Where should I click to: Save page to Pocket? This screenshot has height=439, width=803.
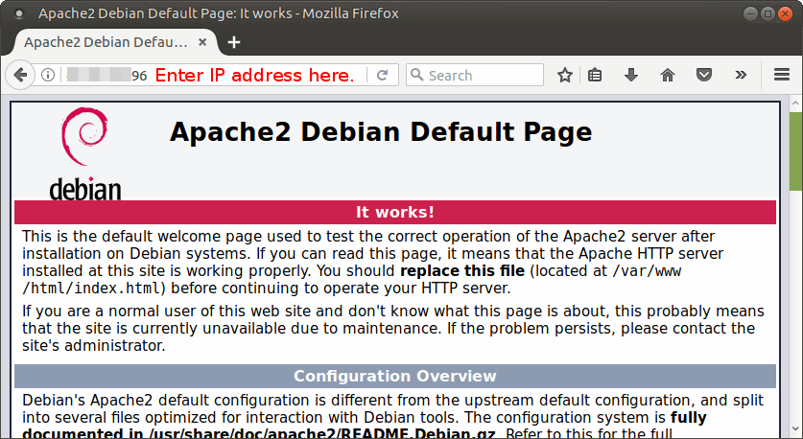click(703, 75)
